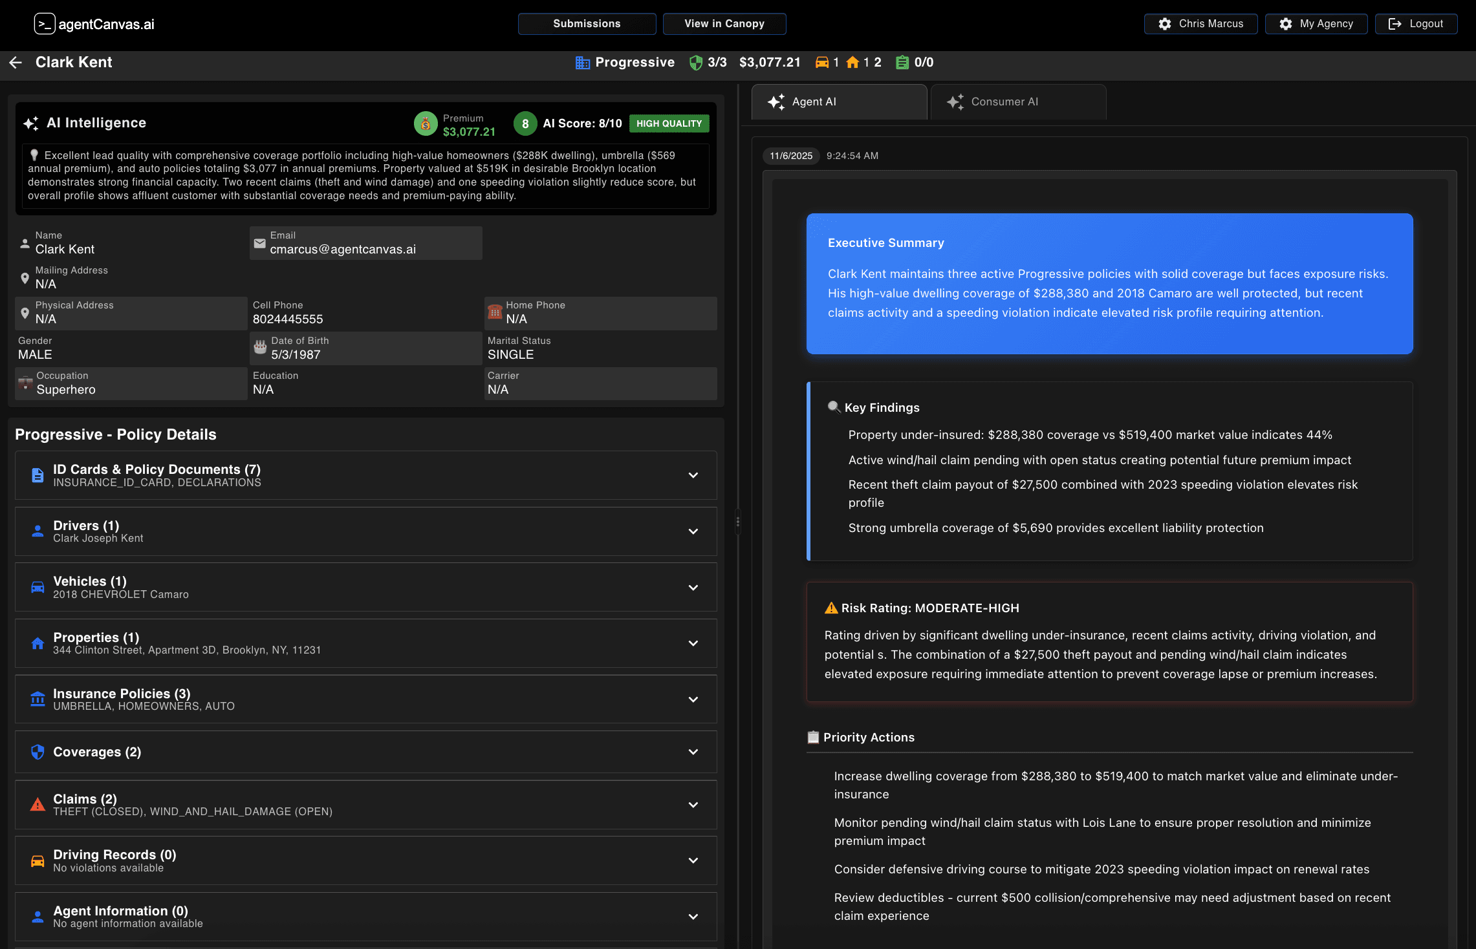Click the Gender value MALE
Image resolution: width=1476 pixels, height=949 pixels.
(x=35, y=355)
